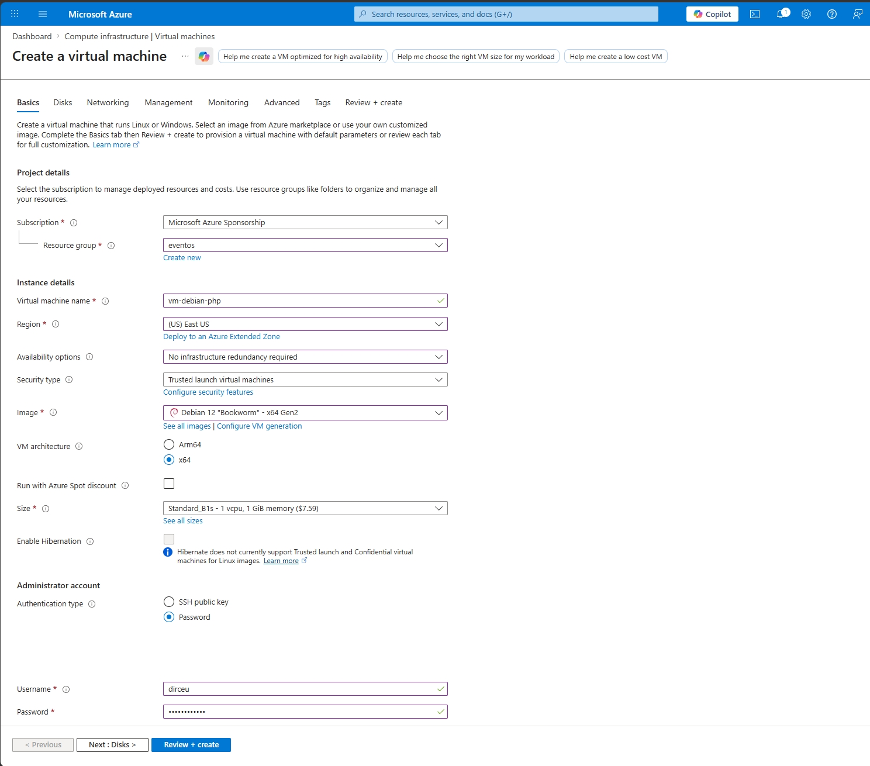Click the blue info icon in Hibernate notice
This screenshot has width=870, height=766.
pyautogui.click(x=168, y=552)
